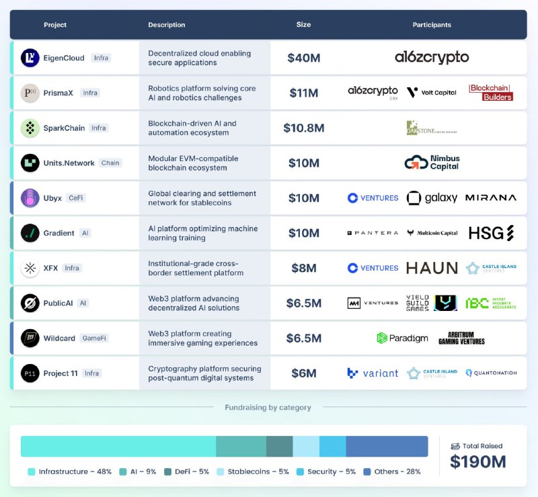Image resolution: width=538 pixels, height=497 pixels.
Task: Click the Pantera logo
Action: coord(373,233)
